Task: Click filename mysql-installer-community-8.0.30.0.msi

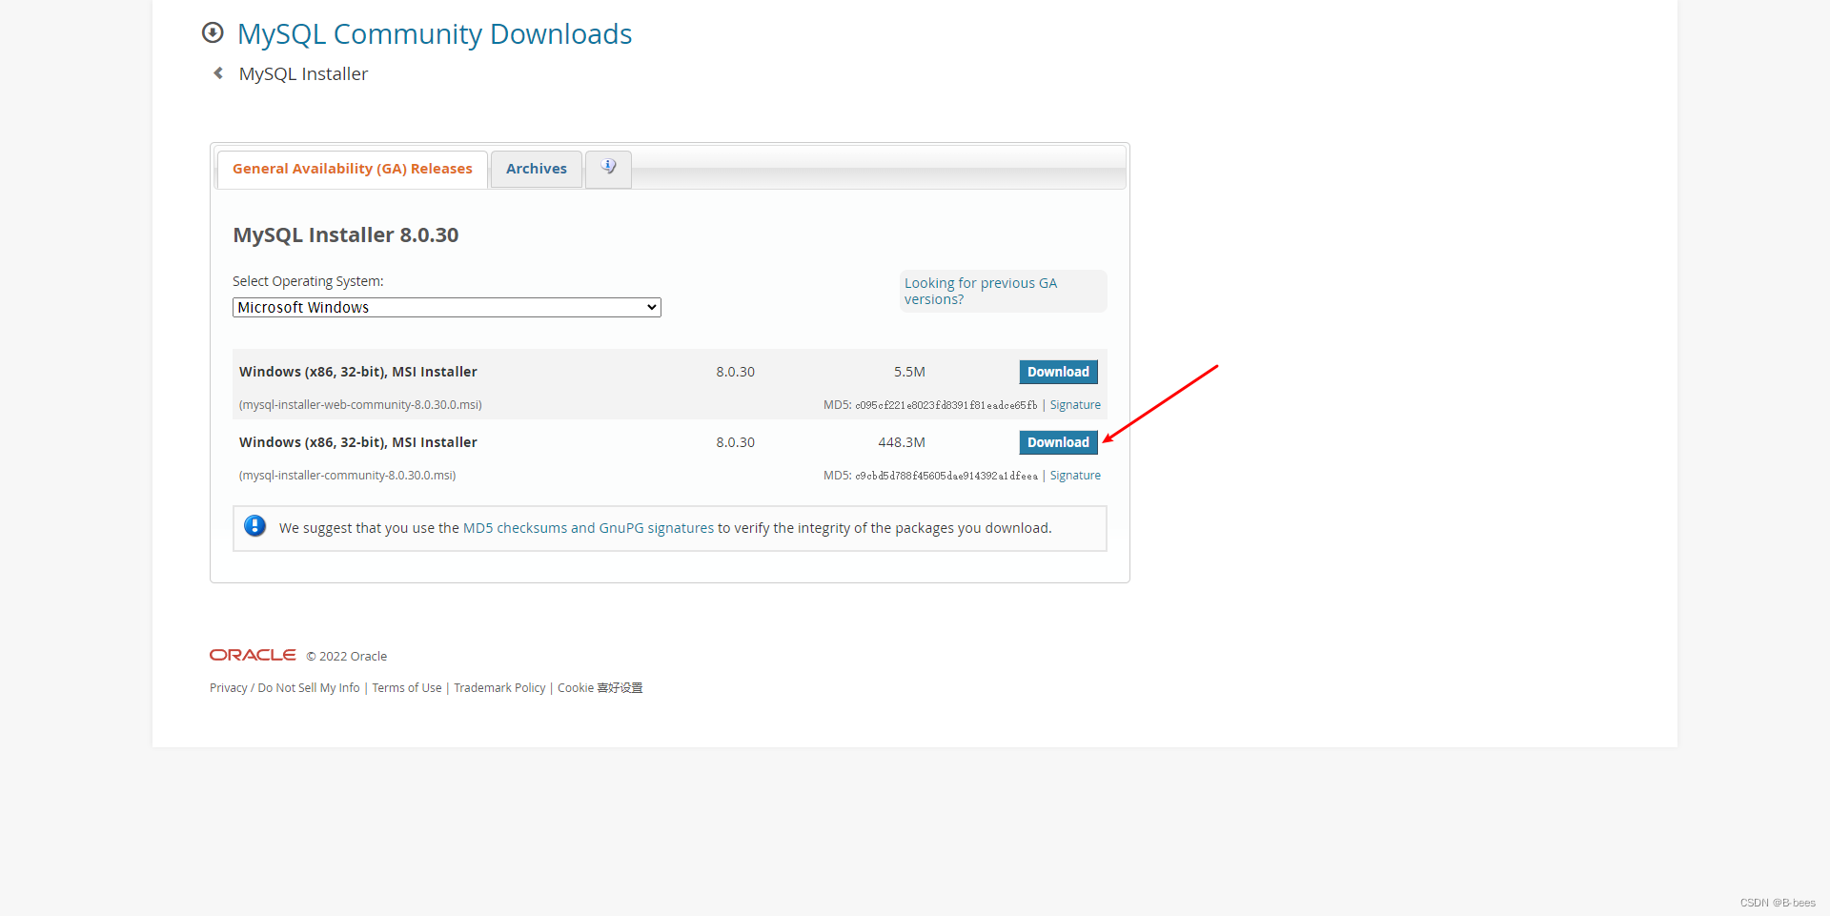Action: pyautogui.click(x=347, y=476)
